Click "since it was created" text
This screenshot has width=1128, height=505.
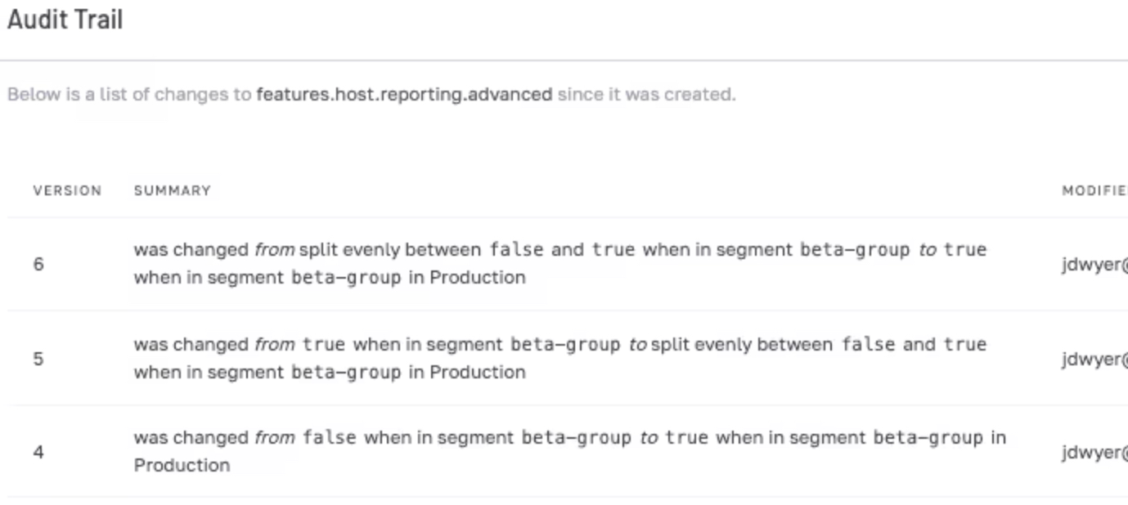coord(646,94)
